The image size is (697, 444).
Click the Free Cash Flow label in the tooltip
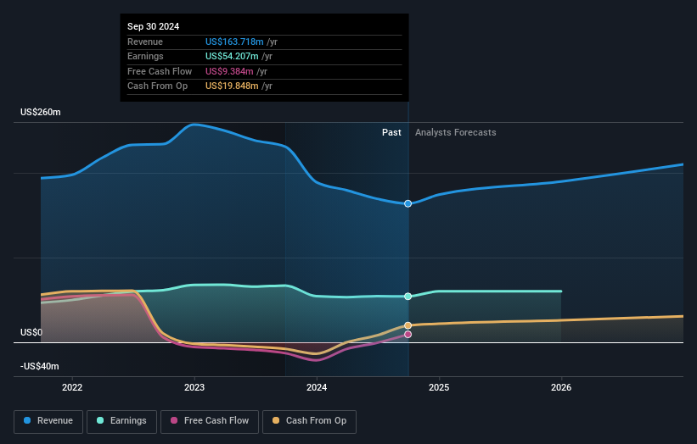(x=160, y=71)
